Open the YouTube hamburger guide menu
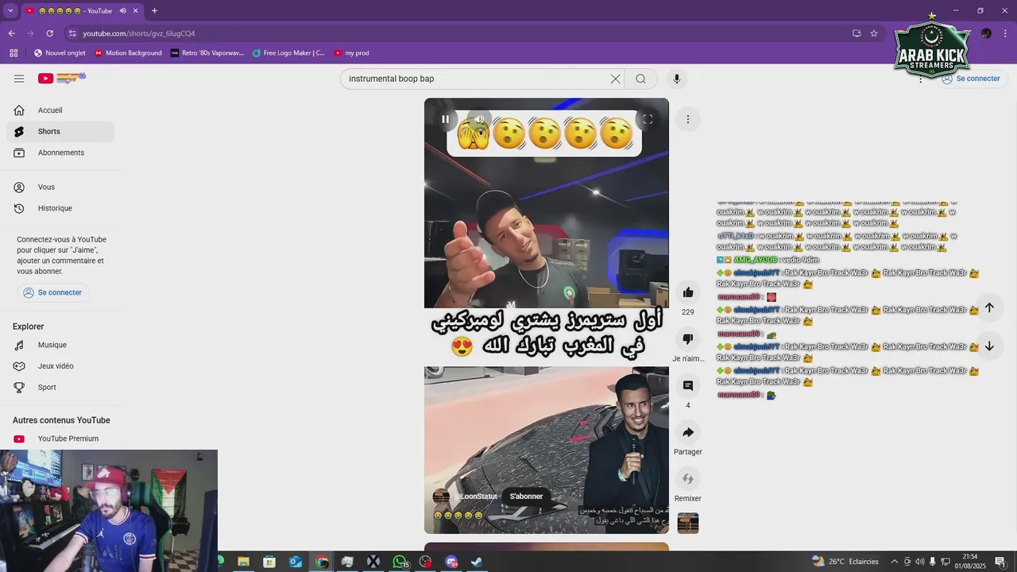 19,79
